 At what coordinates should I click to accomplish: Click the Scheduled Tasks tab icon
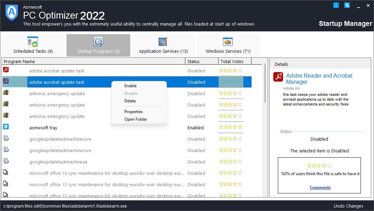(x=33, y=42)
